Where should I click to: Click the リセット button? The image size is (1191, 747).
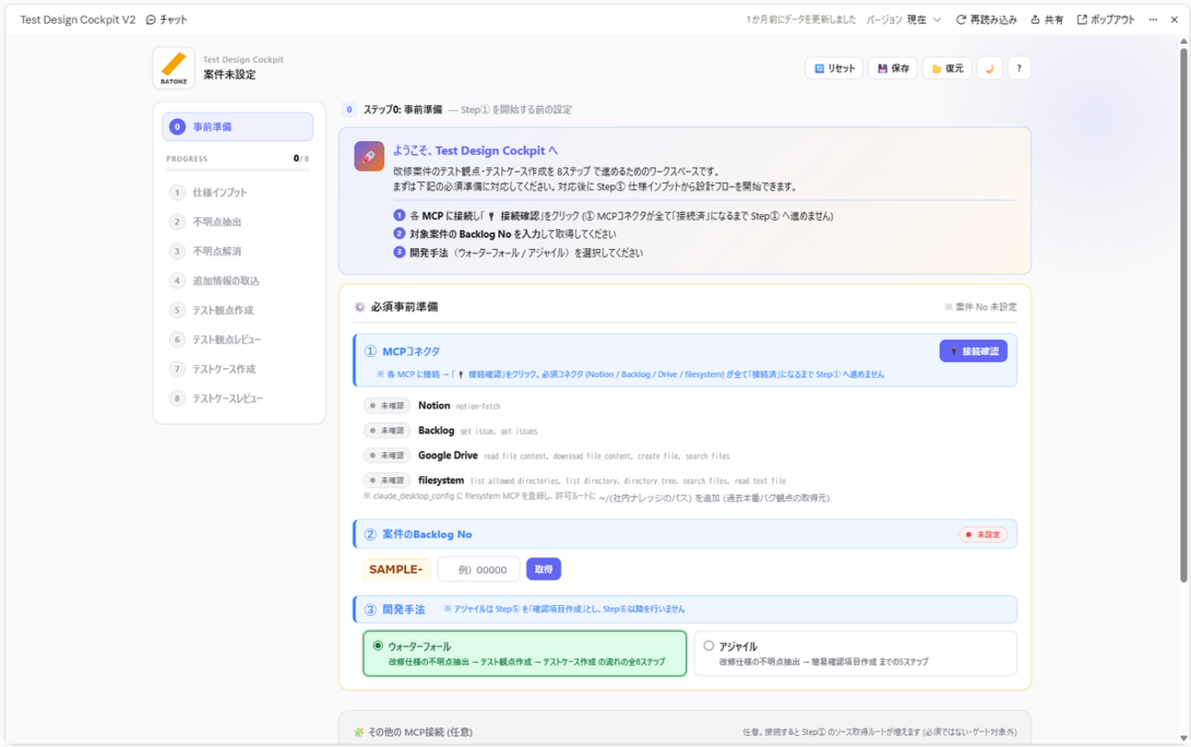point(834,69)
